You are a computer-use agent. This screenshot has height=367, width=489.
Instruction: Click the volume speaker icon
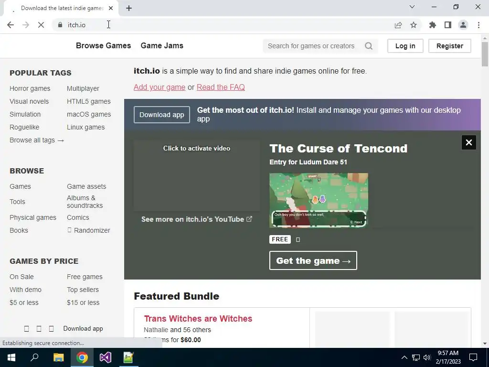coord(427,357)
